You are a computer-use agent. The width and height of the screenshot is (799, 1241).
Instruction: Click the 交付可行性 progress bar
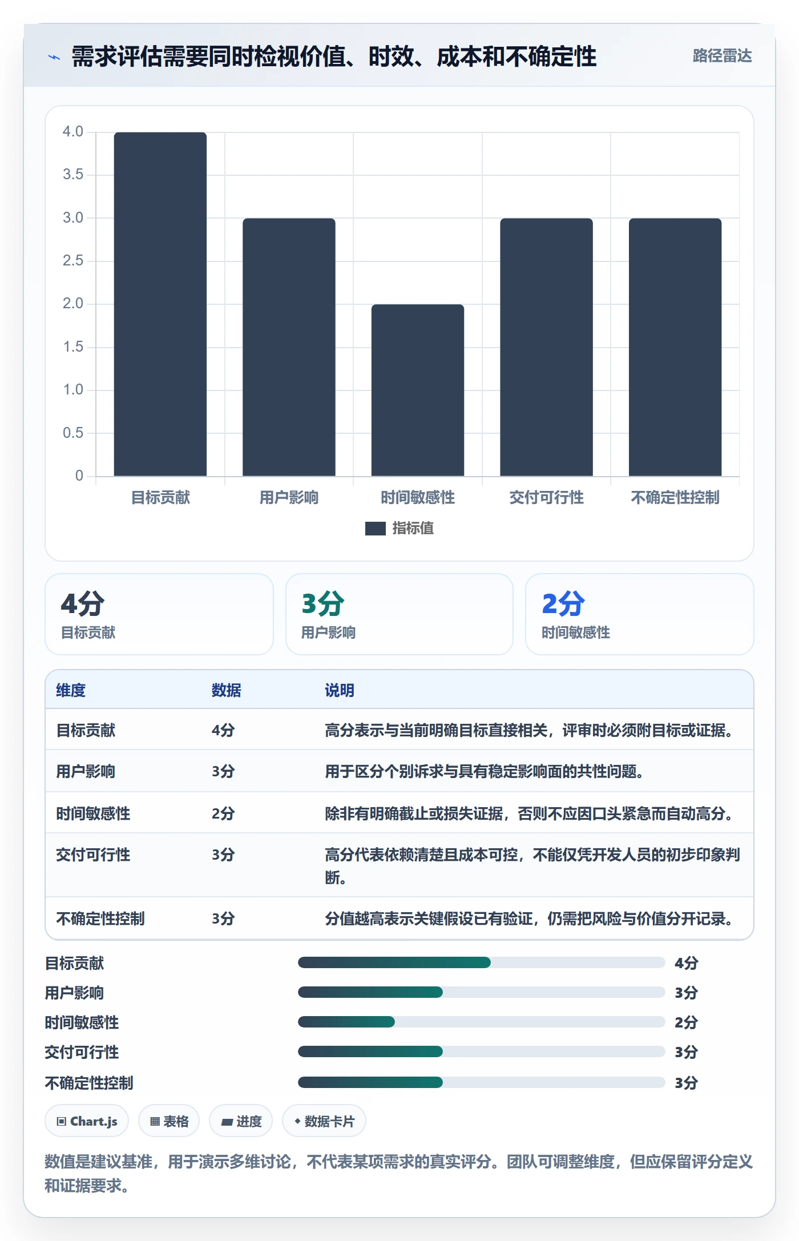click(x=481, y=1051)
